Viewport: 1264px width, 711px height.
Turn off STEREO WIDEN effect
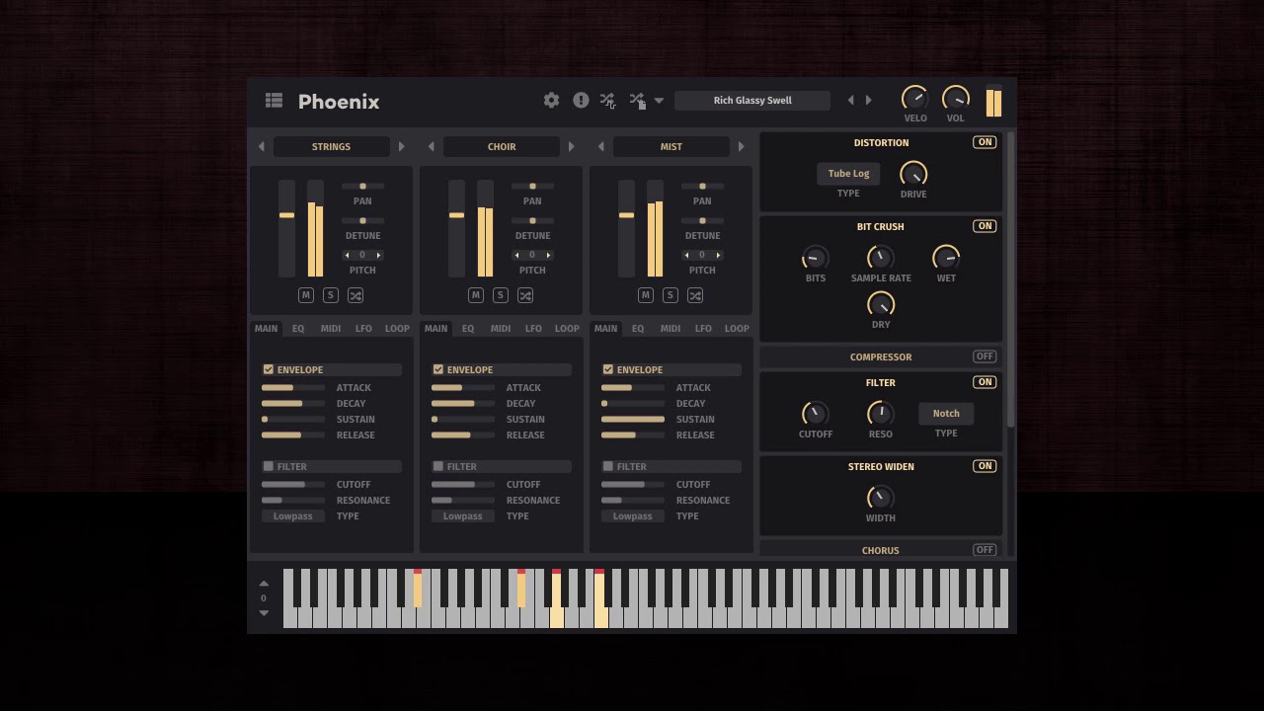click(985, 466)
